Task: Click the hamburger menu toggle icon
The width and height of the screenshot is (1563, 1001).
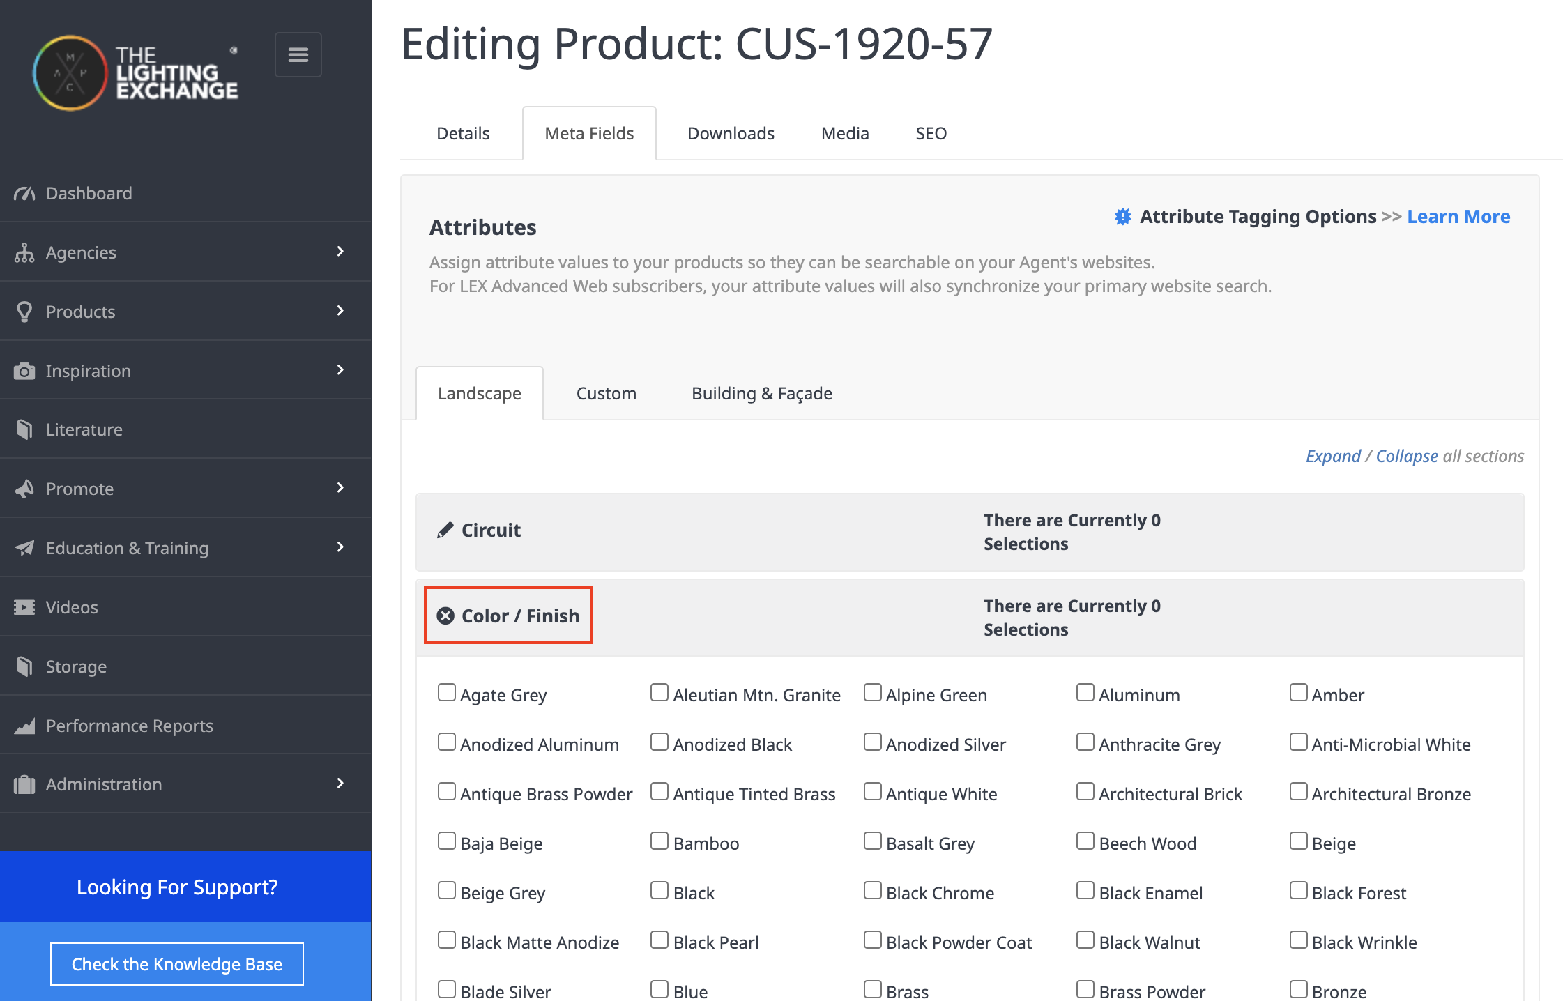Action: coord(298,54)
